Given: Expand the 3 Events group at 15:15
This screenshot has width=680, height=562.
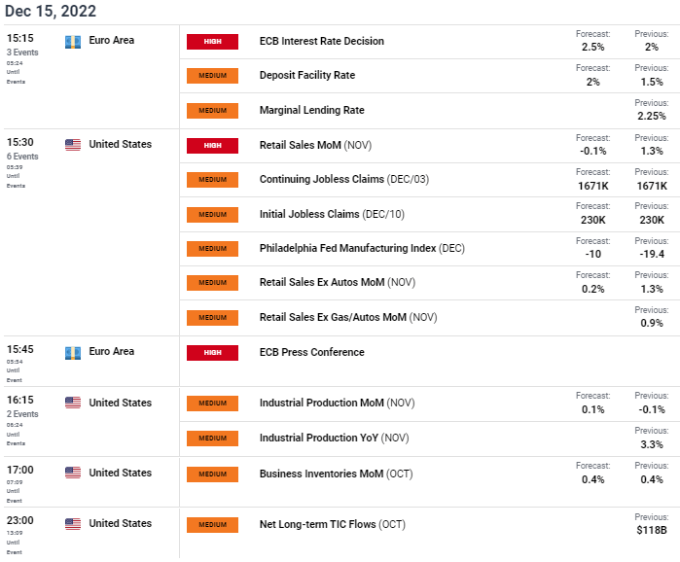Looking at the screenshot, I should [22, 53].
